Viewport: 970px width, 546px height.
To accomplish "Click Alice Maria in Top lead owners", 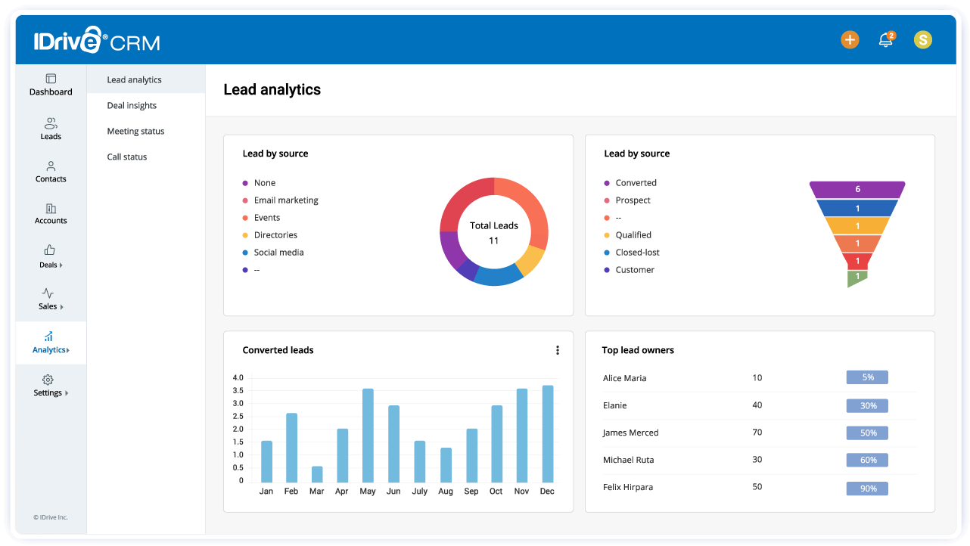I will 624,378.
